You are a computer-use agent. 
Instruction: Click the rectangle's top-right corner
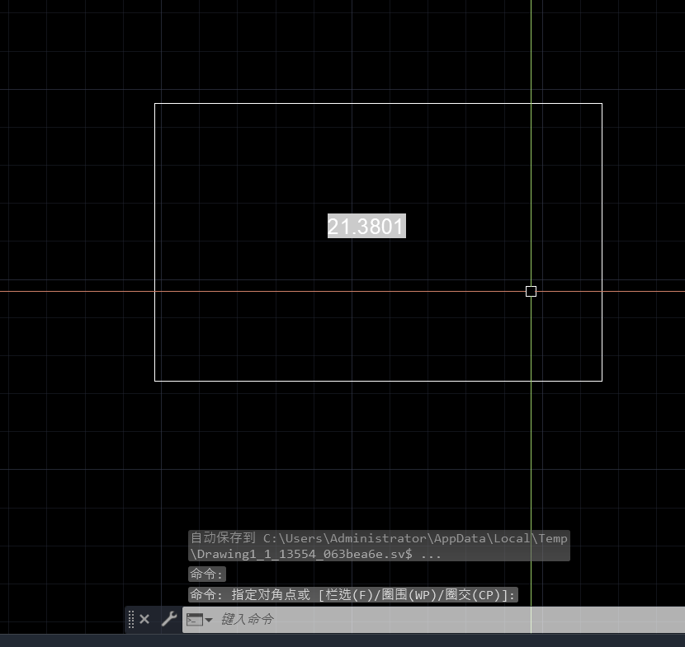point(602,104)
